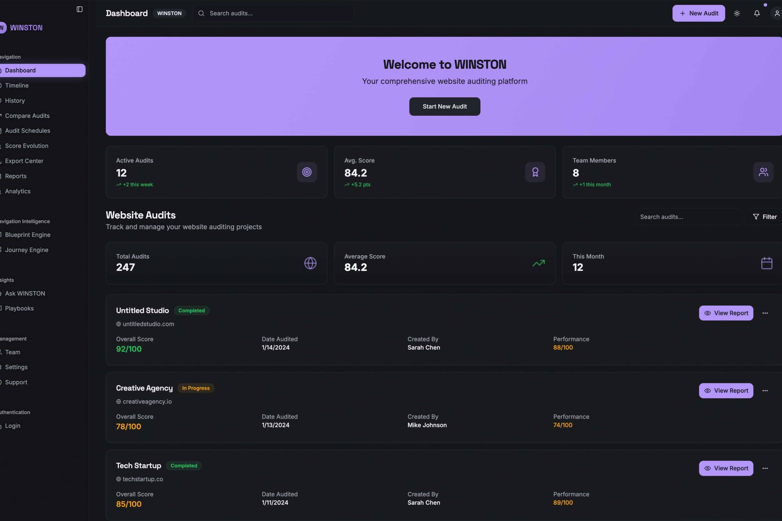Click Avg. Score award ribbon icon
Viewport: 782px width, 521px height.
[x=535, y=172]
